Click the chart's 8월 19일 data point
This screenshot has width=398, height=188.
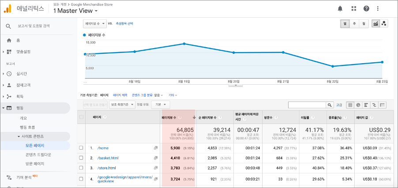pos(184,44)
